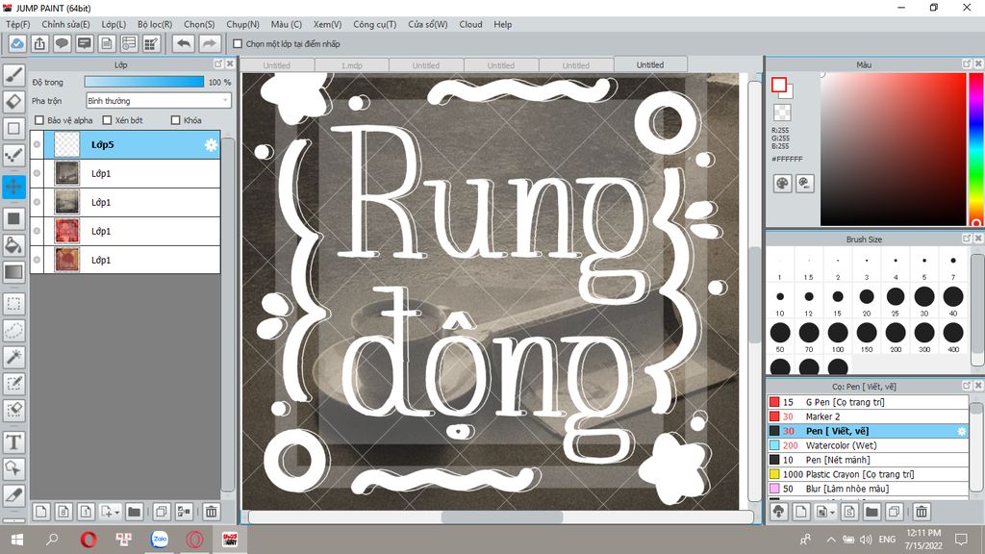The image size is (985, 554).
Task: Activate the Text tool
Action: tap(13, 442)
